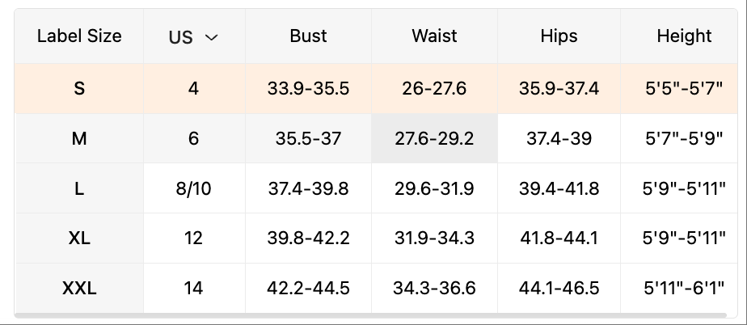Image resolution: width=747 pixels, height=325 pixels.
Task: Click US size 14 cell
Action: pyautogui.click(x=194, y=288)
